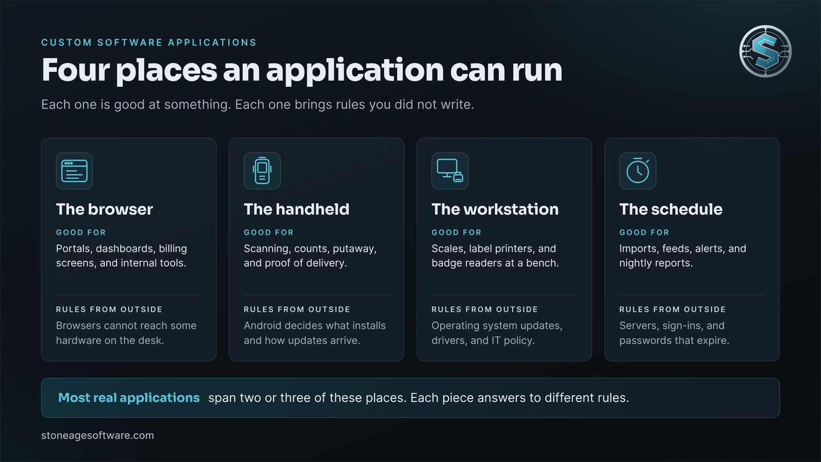
Task: Click the subtitle 'Each one is good at something'
Action: pyautogui.click(x=258, y=105)
